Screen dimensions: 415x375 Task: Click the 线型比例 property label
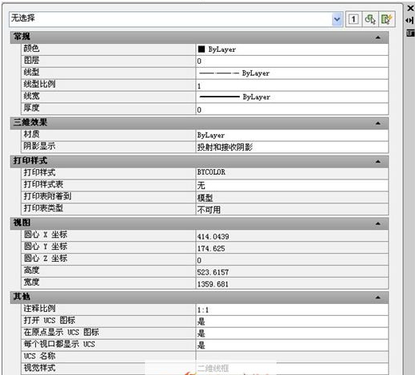tap(39, 84)
